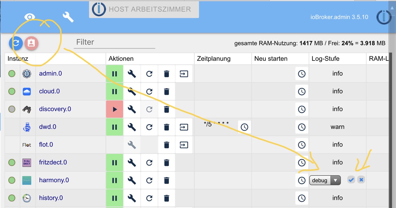Click the warn log level for dwd.0

click(x=338, y=127)
